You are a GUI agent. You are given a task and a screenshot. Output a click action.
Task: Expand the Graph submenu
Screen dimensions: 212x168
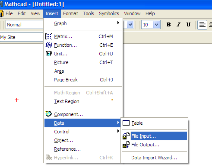pos(83,23)
